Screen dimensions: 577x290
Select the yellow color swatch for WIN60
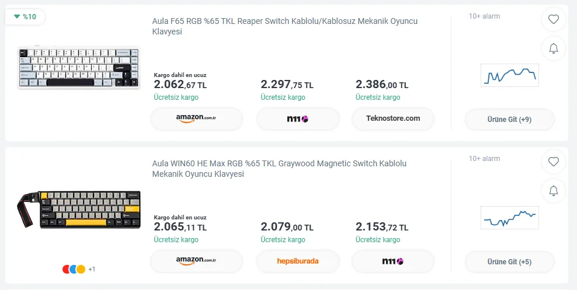(81, 269)
